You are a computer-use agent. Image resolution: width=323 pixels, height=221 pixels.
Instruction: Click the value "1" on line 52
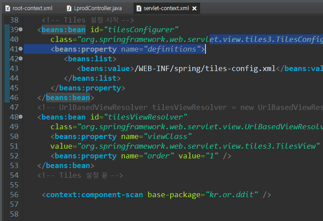point(212,156)
